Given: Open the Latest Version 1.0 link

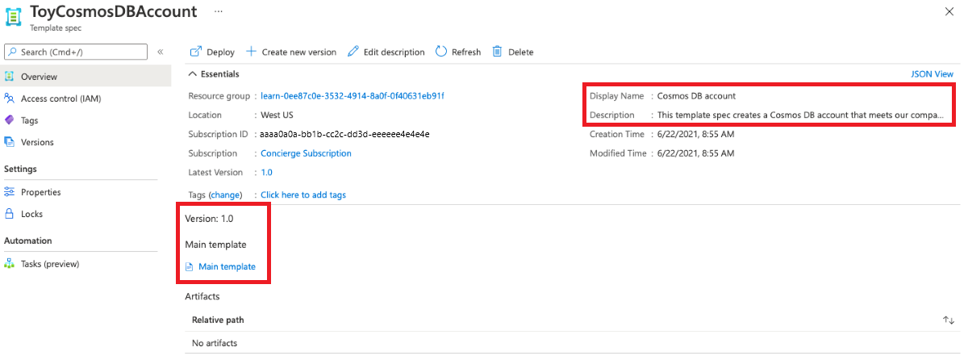Looking at the screenshot, I should pos(266,173).
